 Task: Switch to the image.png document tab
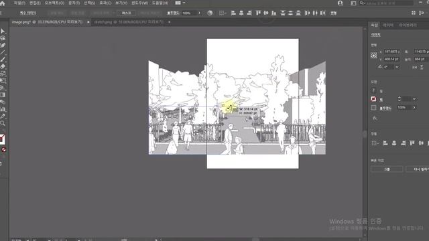pos(48,22)
